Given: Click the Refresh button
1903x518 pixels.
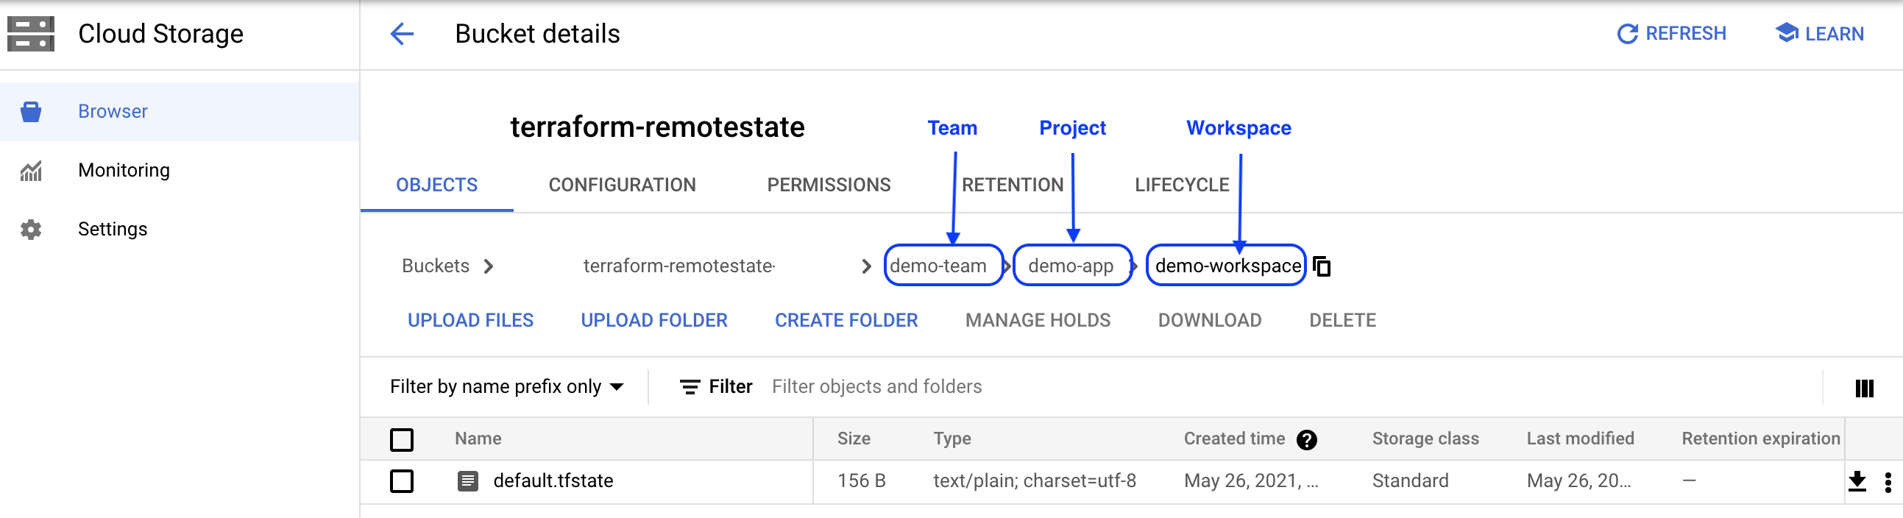Looking at the screenshot, I should pos(1671,34).
